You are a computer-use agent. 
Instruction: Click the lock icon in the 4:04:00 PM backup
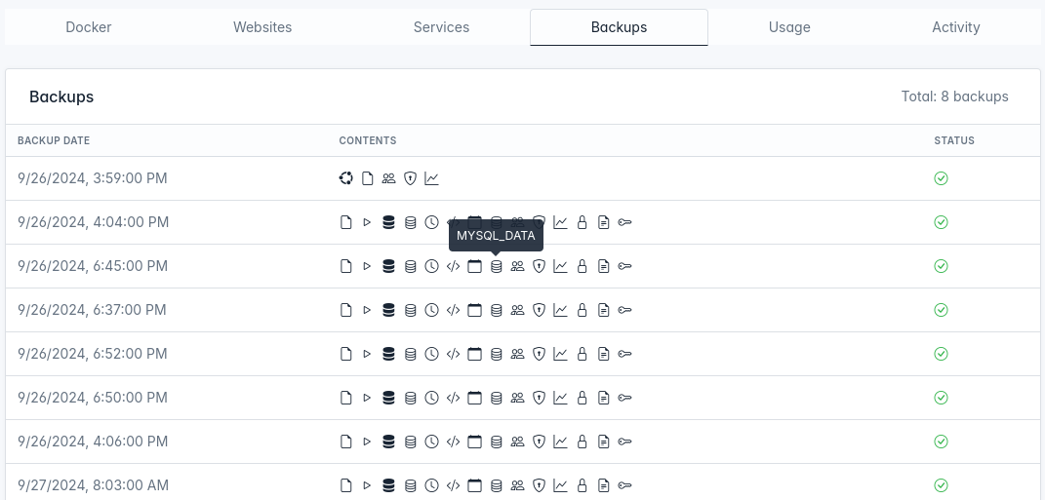click(582, 222)
